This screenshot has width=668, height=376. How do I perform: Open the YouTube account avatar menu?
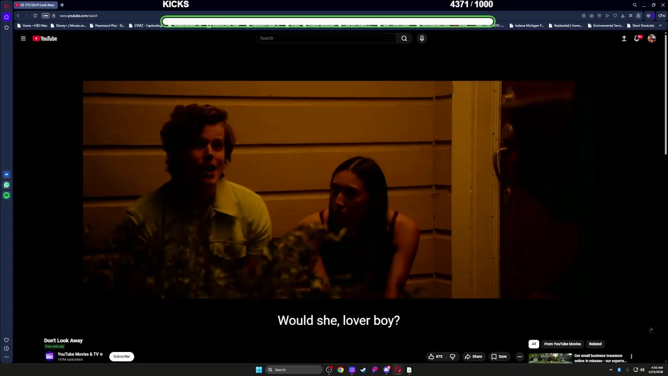(652, 38)
